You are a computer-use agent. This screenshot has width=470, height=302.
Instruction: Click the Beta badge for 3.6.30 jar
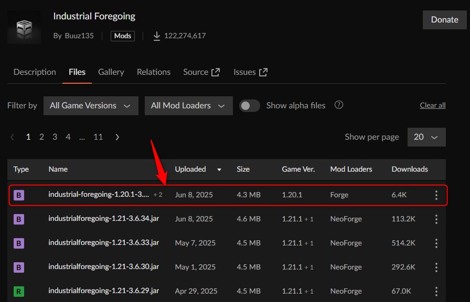18,267
